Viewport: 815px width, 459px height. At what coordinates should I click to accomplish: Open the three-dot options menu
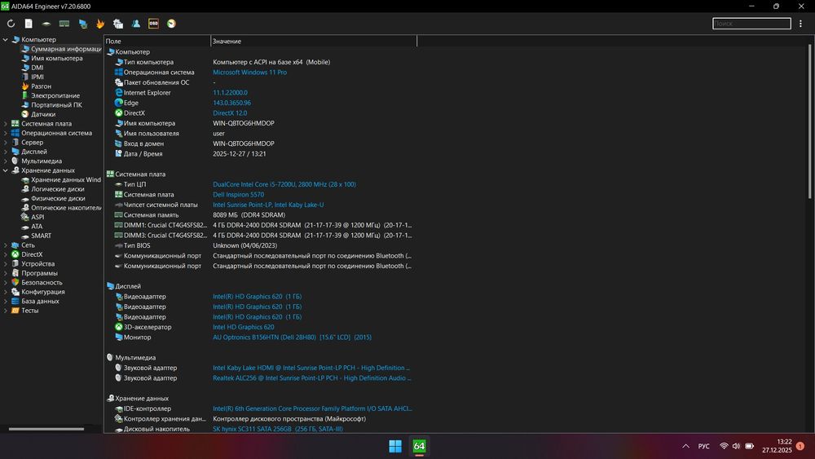click(800, 24)
